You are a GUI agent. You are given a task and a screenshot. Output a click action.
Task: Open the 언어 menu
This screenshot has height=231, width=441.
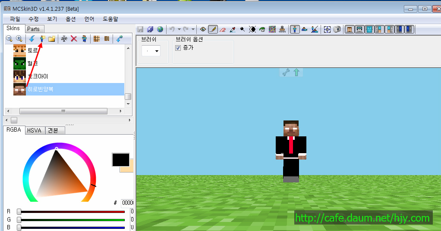[x=89, y=19]
